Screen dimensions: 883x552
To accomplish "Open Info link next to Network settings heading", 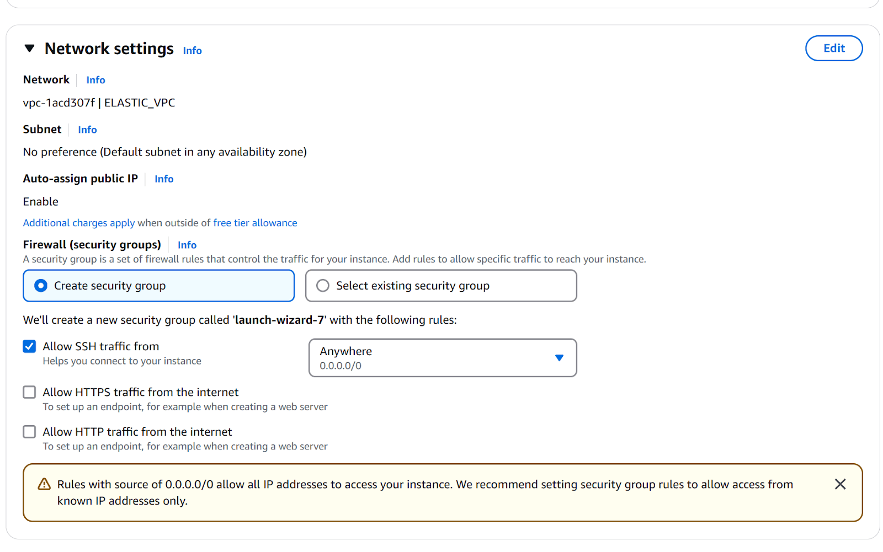I will tap(192, 51).
